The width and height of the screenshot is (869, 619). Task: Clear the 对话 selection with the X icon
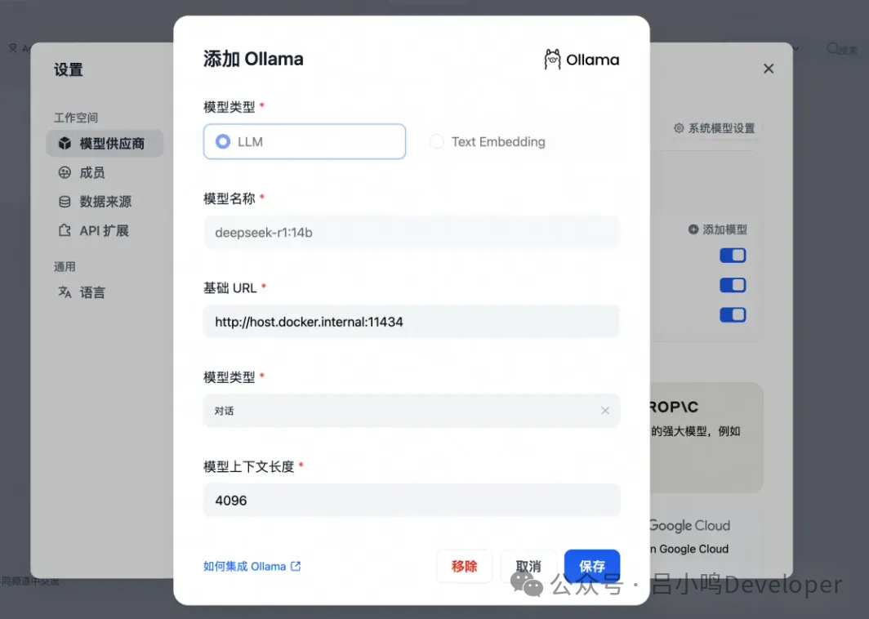(605, 411)
